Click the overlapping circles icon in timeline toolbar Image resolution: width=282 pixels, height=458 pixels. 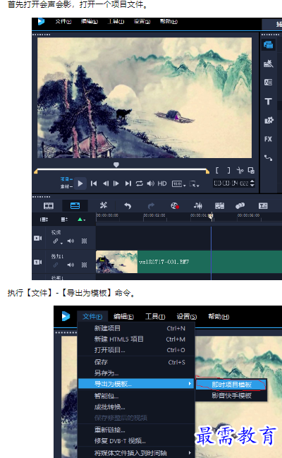240,206
